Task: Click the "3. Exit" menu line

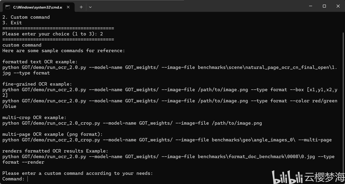Action: (12, 23)
